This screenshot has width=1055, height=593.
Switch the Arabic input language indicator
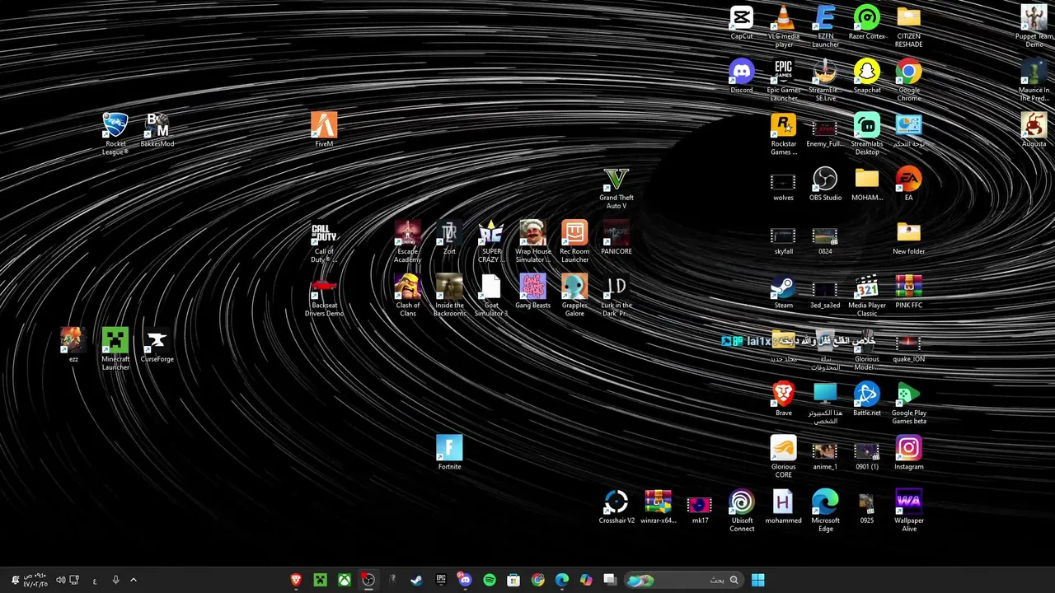point(95,581)
